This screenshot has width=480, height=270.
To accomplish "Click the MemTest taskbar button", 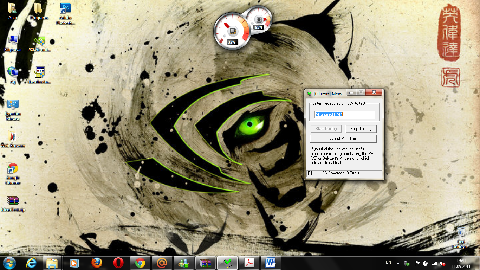I will [227, 263].
